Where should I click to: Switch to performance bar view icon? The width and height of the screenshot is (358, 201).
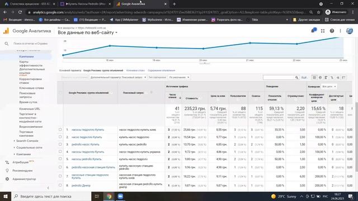pyautogui.click(x=326, y=78)
